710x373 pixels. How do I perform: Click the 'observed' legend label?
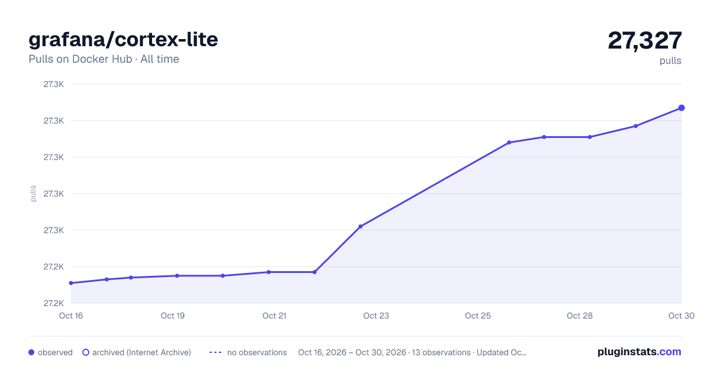coord(55,352)
